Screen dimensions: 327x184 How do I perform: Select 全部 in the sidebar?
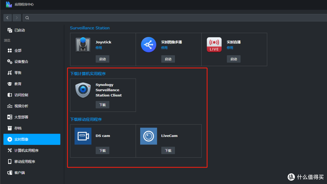click(x=32, y=50)
